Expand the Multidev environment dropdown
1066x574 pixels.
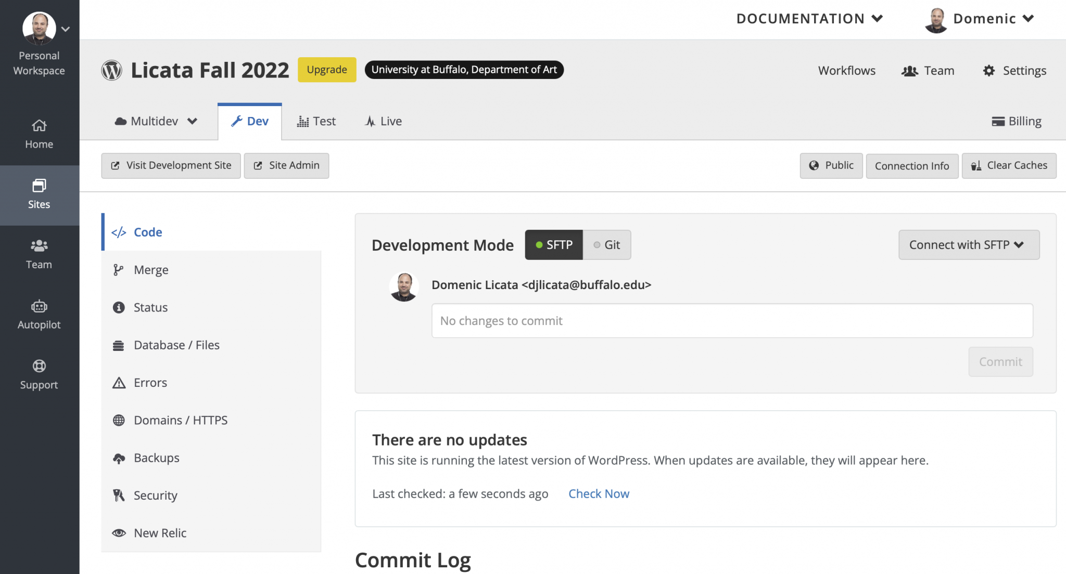click(x=156, y=121)
